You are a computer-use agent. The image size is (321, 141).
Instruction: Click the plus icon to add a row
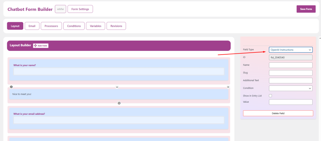point(119,103)
